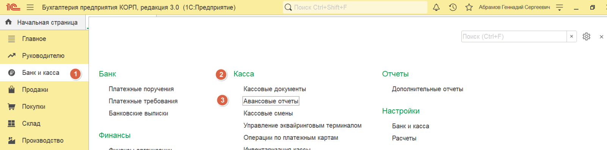Open Платежные поручения

141,89
